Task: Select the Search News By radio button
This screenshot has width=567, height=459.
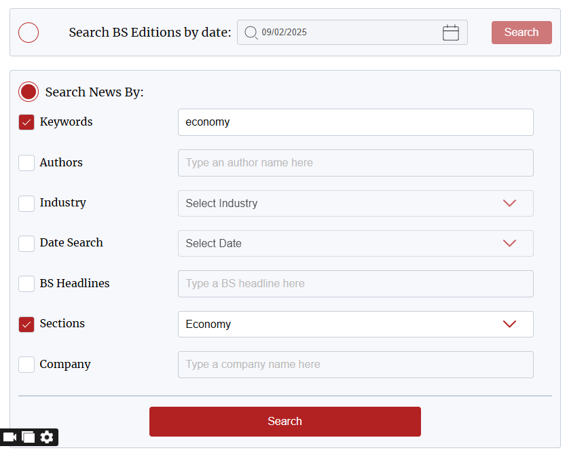Action: [x=29, y=92]
